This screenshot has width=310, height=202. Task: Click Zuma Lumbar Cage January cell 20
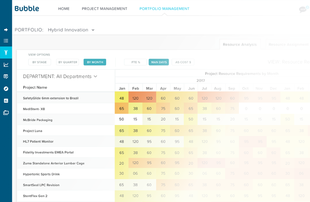point(122,163)
